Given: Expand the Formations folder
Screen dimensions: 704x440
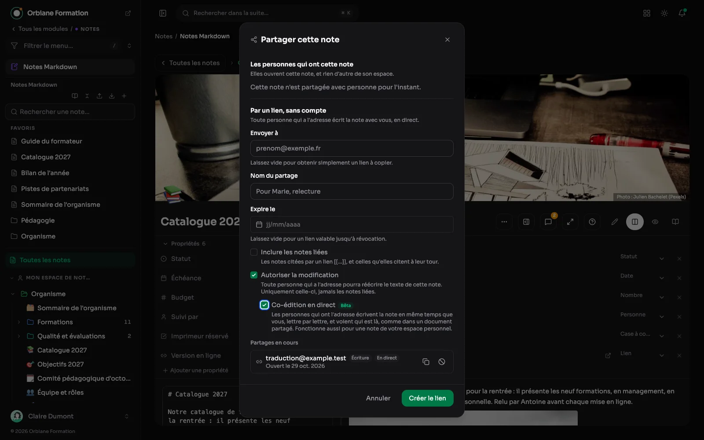Looking at the screenshot, I should point(19,322).
